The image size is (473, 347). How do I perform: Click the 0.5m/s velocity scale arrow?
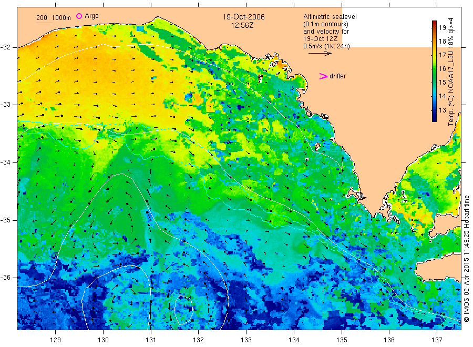click(x=320, y=54)
